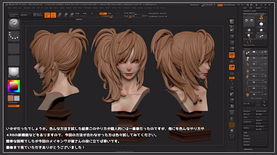The height and width of the screenshot is (155, 277).
Task: Click the SwitchColor button
Action: click(x=14, y=103)
